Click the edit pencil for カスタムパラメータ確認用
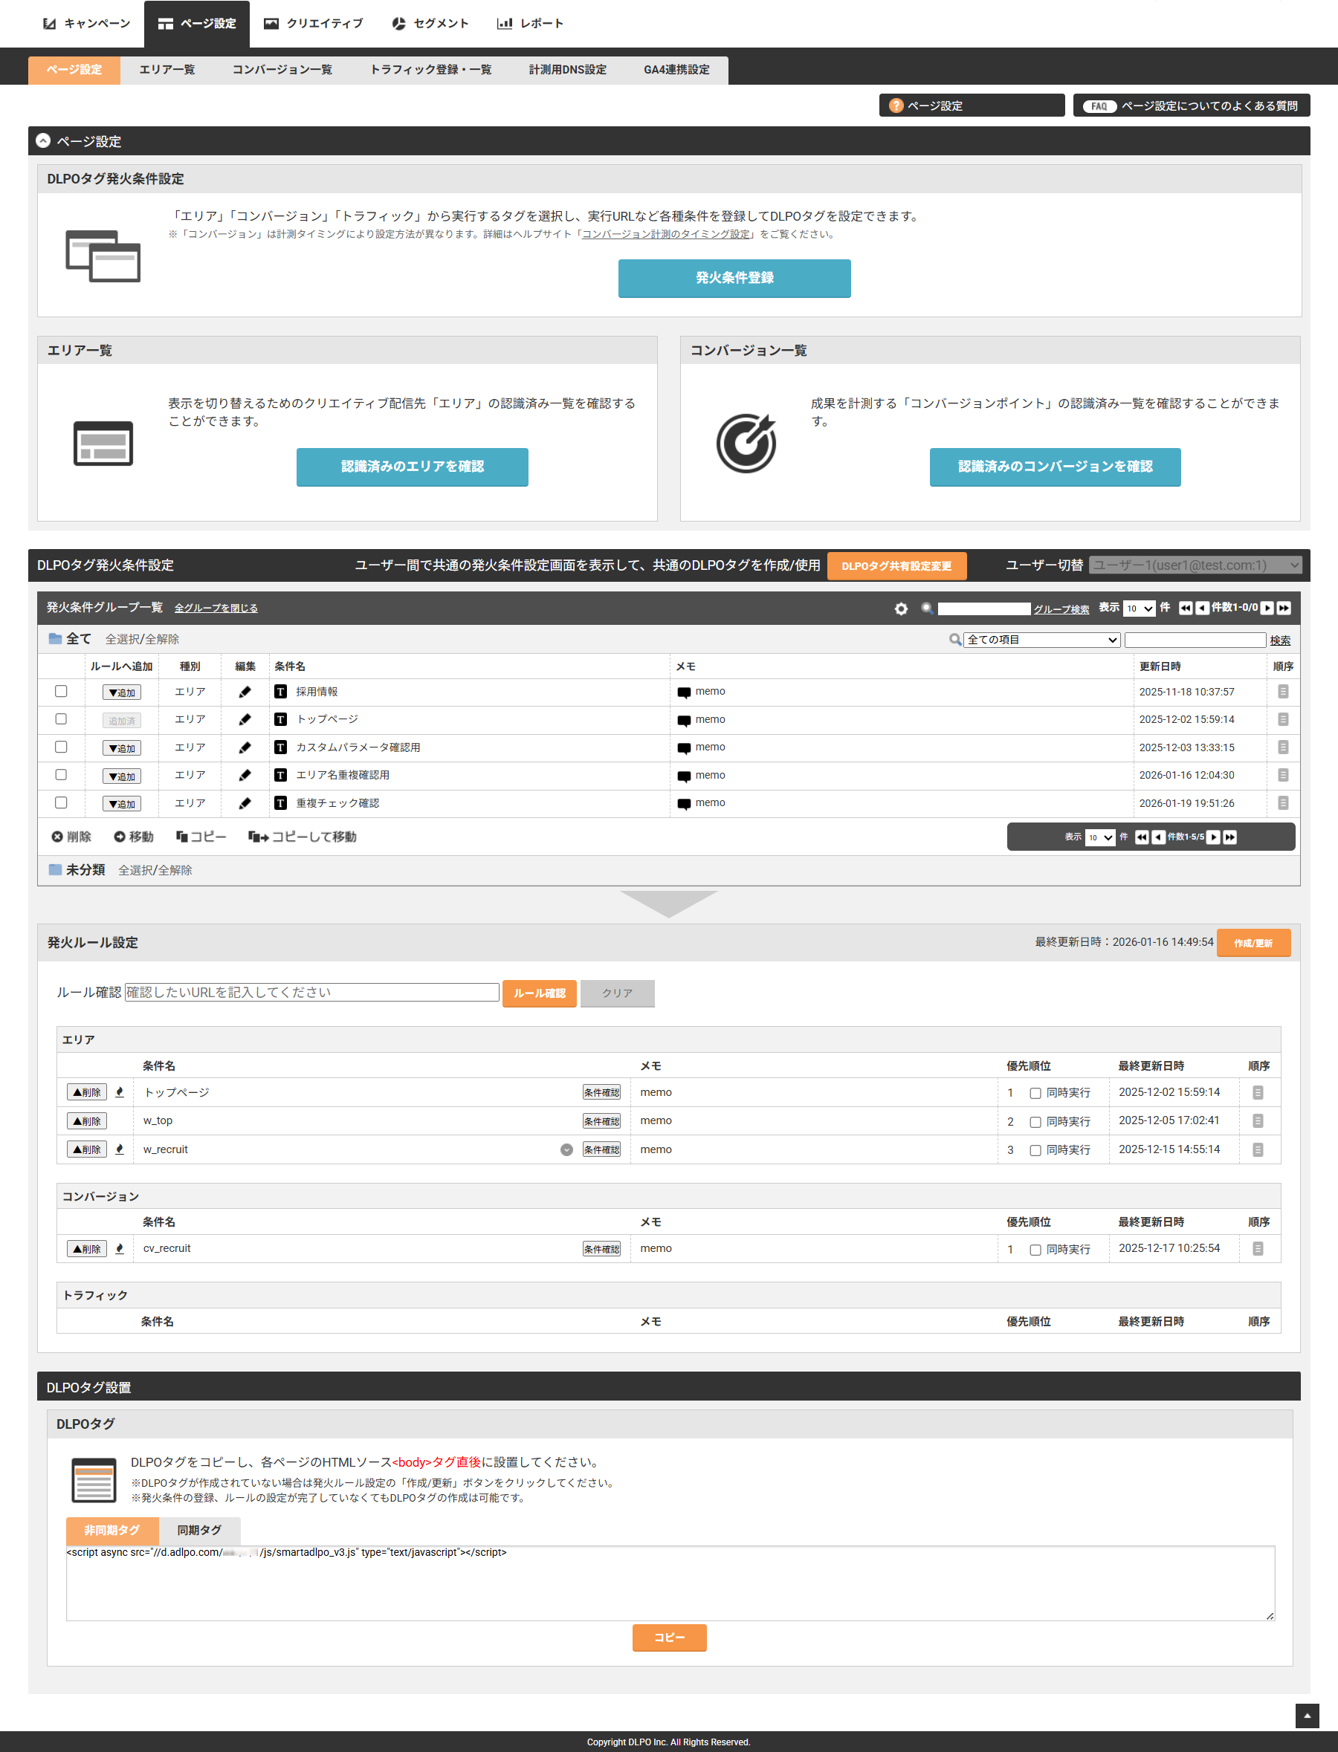 (245, 747)
